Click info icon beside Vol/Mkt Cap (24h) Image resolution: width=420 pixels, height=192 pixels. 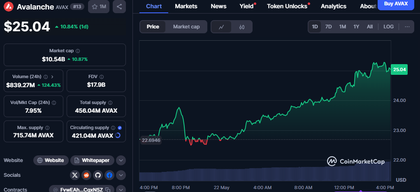(54, 102)
